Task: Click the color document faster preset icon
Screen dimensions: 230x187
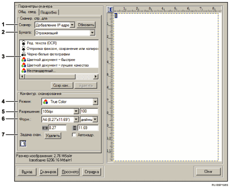Action: click(24, 59)
